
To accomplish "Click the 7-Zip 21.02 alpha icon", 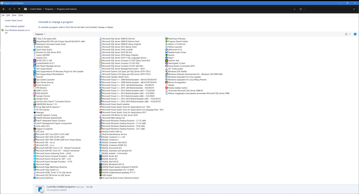I will 35,39.
